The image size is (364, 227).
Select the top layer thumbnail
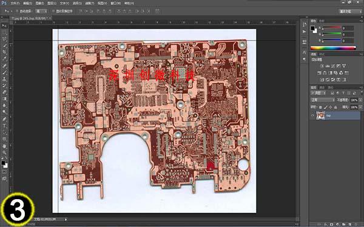[x=321, y=116]
